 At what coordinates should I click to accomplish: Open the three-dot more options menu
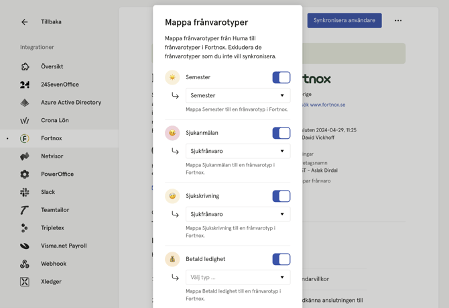pyautogui.click(x=398, y=20)
